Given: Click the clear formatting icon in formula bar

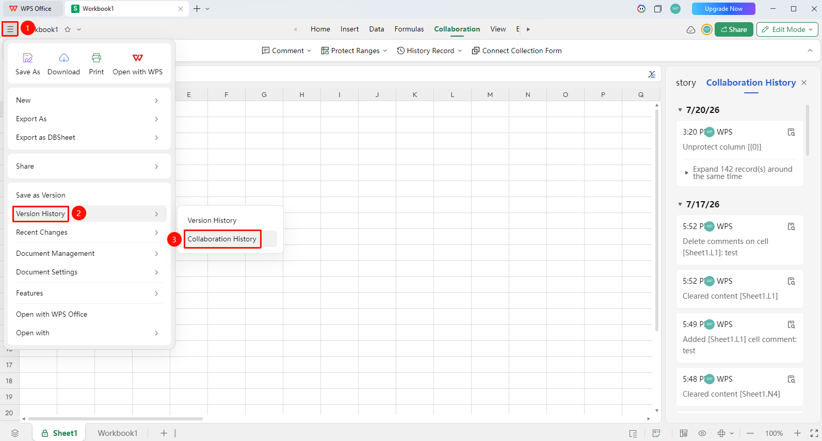Looking at the screenshot, I should coord(652,74).
